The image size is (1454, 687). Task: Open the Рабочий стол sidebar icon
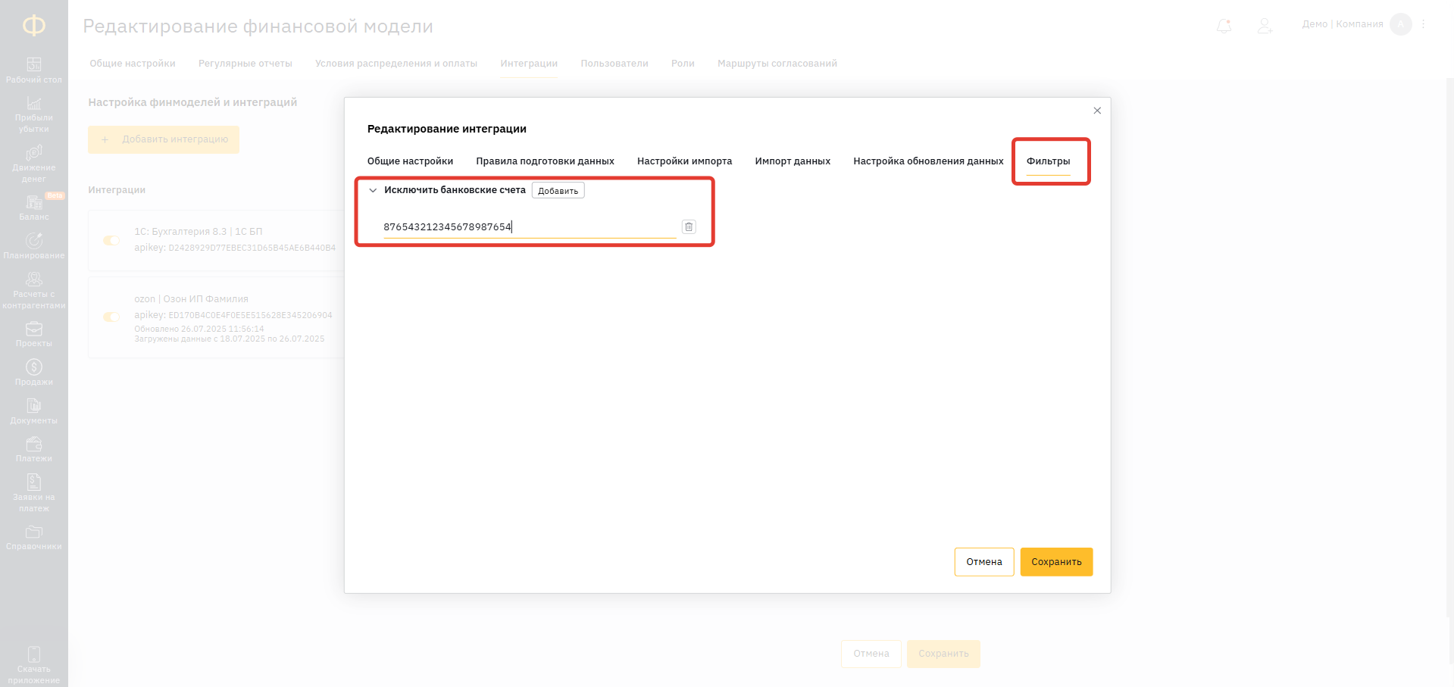pyautogui.click(x=34, y=70)
